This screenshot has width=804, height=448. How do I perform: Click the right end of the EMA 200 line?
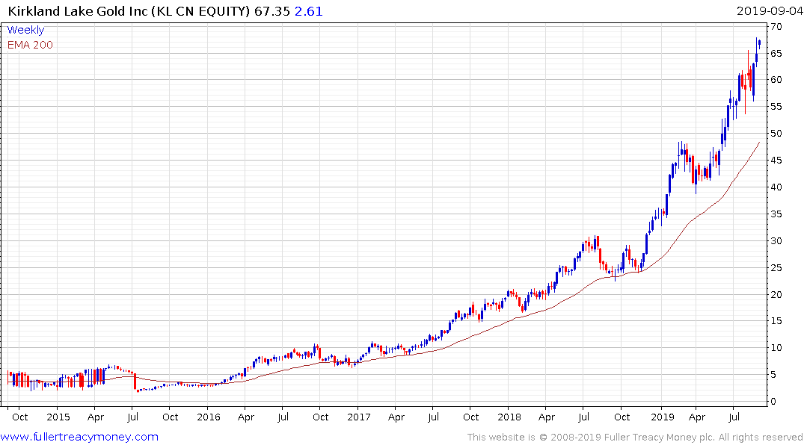click(x=759, y=143)
